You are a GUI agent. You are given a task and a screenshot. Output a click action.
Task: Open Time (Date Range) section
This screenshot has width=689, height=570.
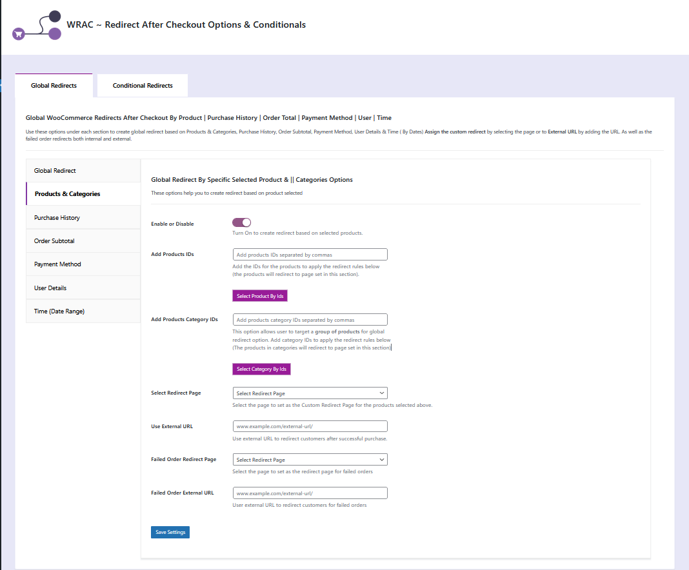tap(83, 311)
